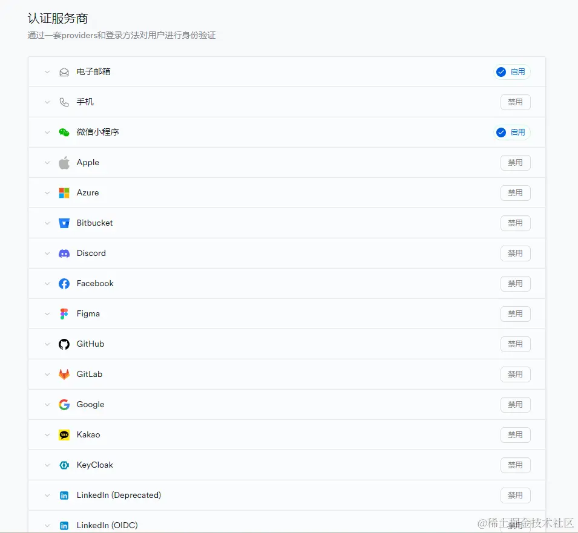Select the 微信小程序 label text
Image resolution: width=578 pixels, height=533 pixels.
pyautogui.click(x=97, y=132)
